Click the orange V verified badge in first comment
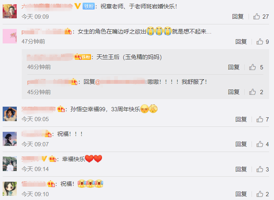The width and height of the screenshot is (274, 200). click(x=77, y=6)
